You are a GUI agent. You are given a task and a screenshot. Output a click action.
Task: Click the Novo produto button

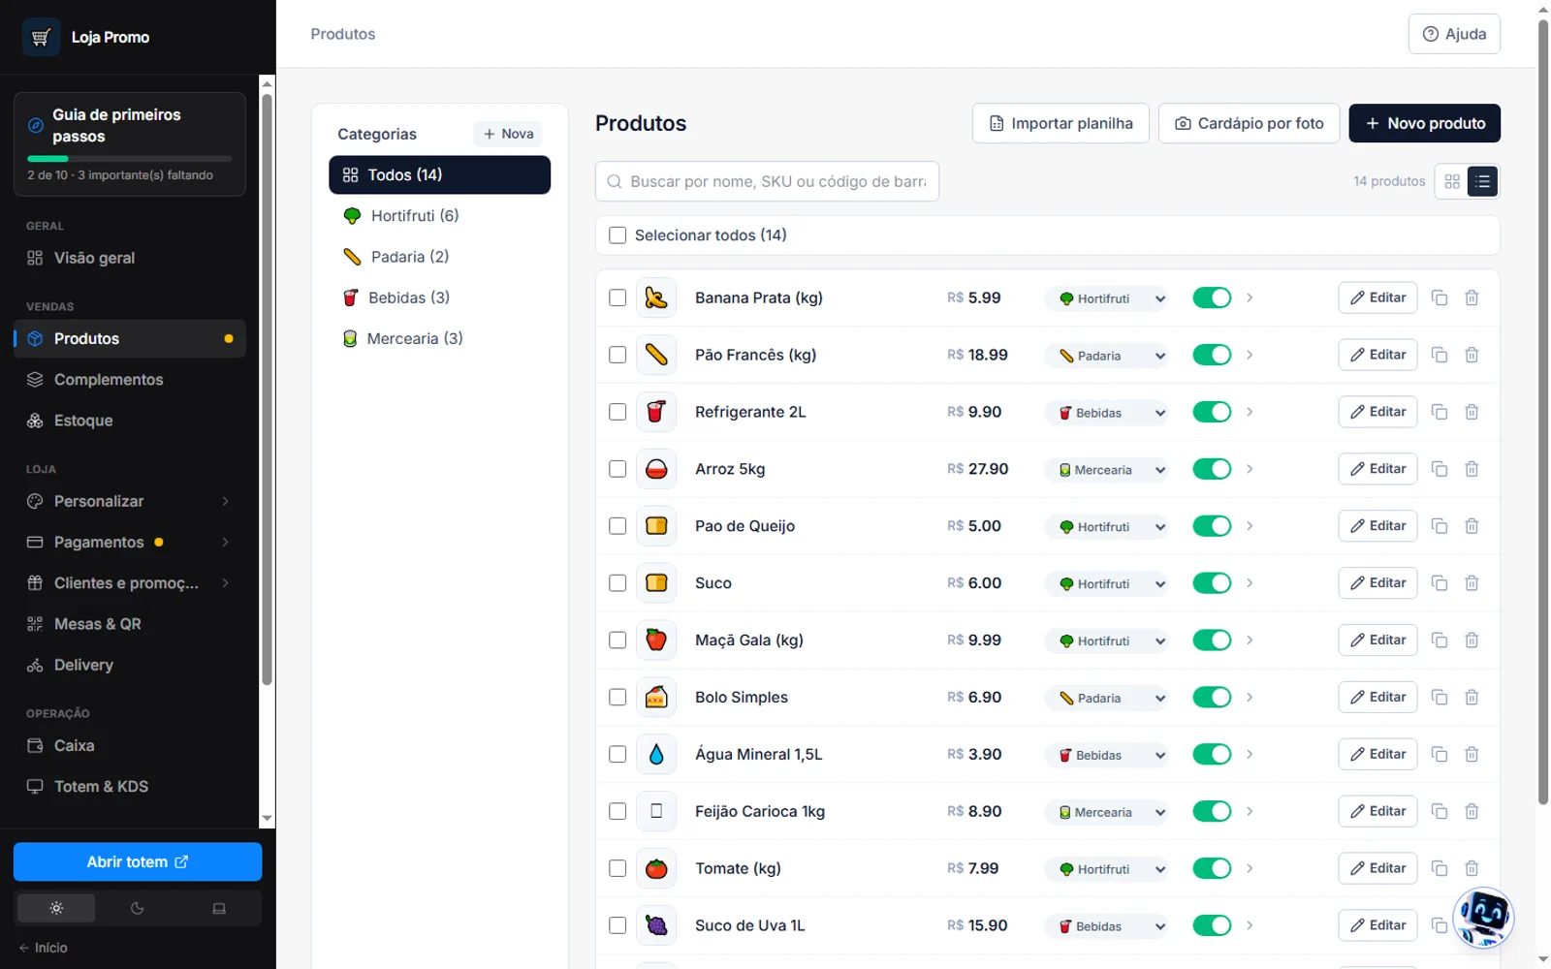(x=1424, y=123)
